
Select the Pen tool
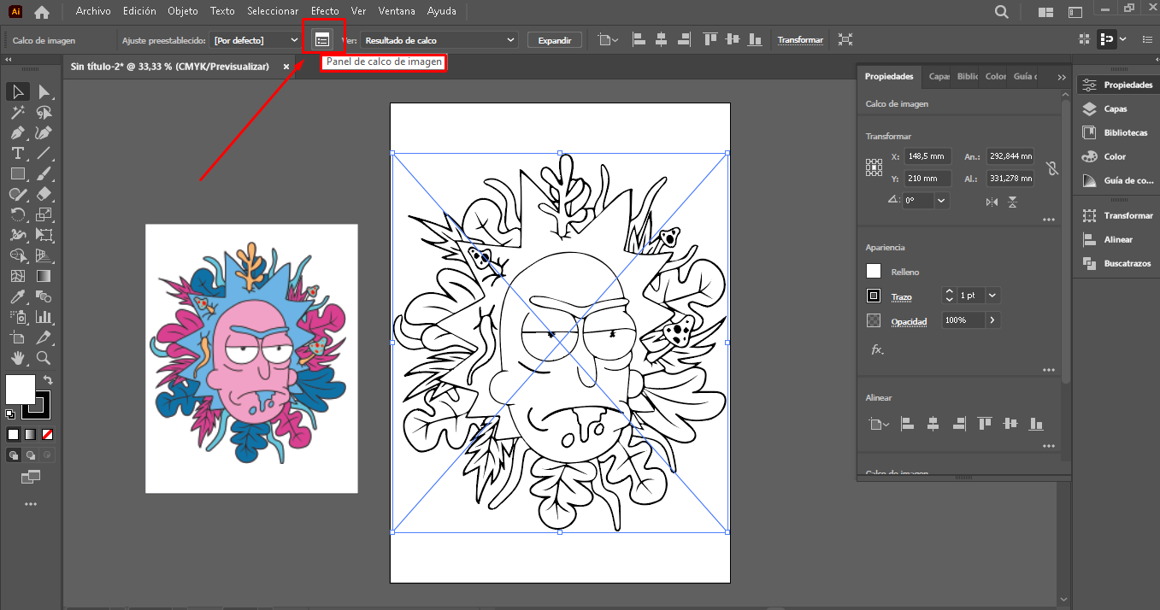pos(17,132)
